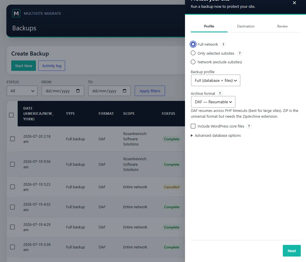Click the Backups page heading
The height and width of the screenshot is (262, 306).
click(24, 28)
